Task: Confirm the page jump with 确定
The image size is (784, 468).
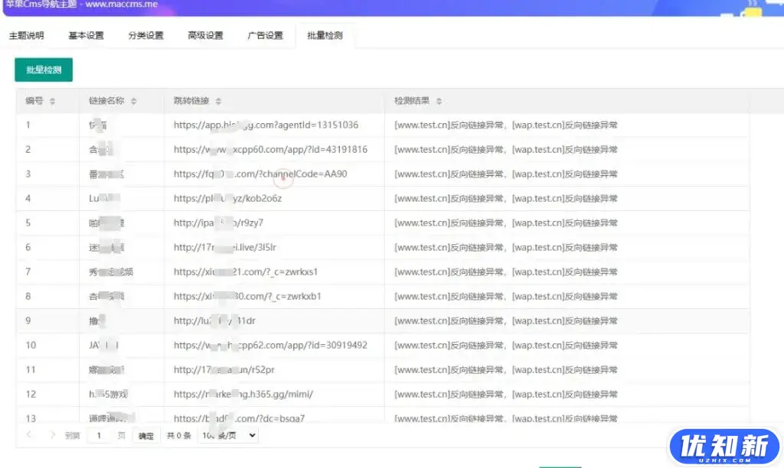Action: point(145,434)
